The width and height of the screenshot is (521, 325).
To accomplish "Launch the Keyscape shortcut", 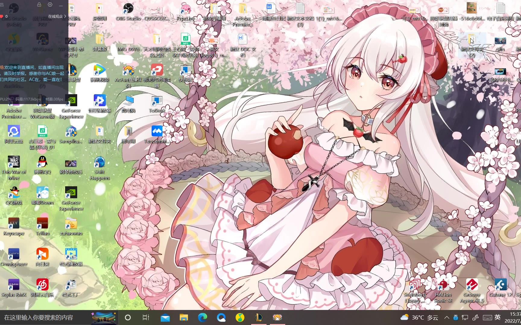I will pyautogui.click(x=14, y=227).
